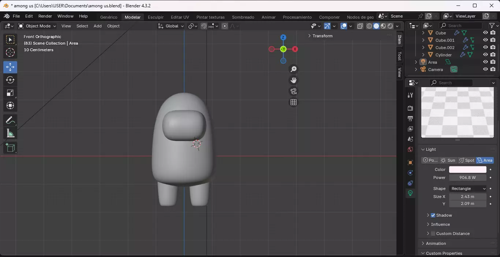Select the Scale tool
This screenshot has width=500, height=257.
[10, 93]
